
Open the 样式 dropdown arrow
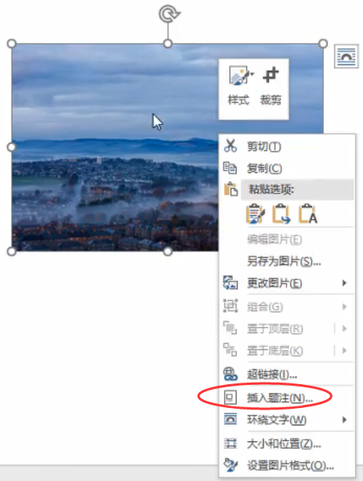[x=252, y=74]
